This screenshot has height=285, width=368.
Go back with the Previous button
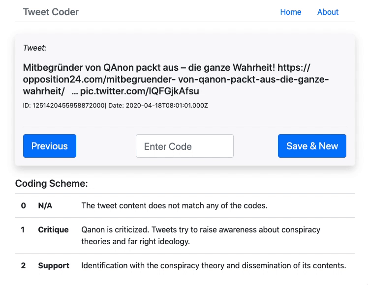pyautogui.click(x=50, y=146)
